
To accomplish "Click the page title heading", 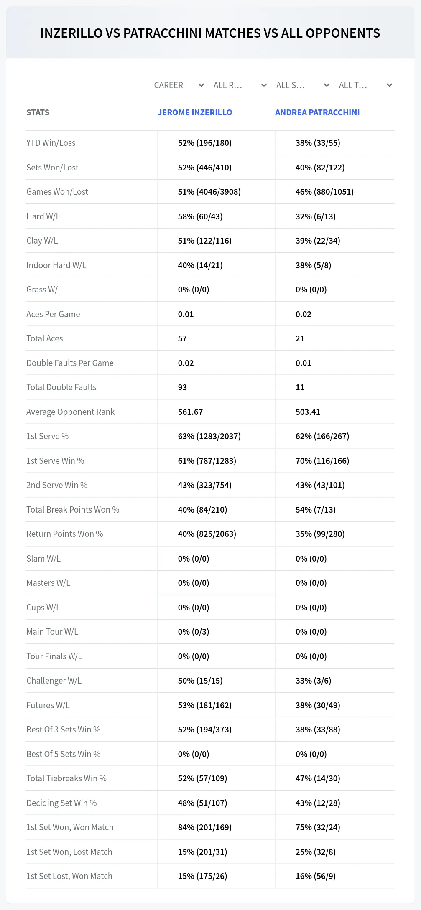I will click(x=210, y=33).
